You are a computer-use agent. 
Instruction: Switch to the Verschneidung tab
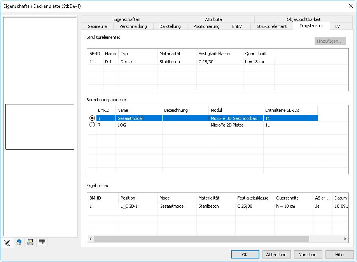[x=133, y=26]
